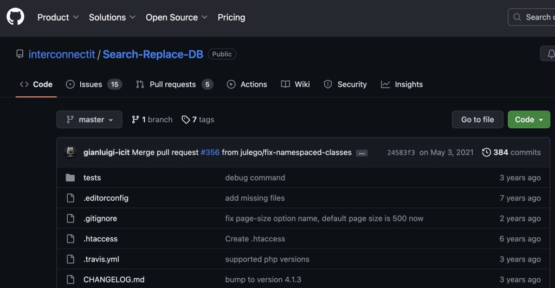Go to the Pricing page
The height and width of the screenshot is (288, 555).
point(231,17)
